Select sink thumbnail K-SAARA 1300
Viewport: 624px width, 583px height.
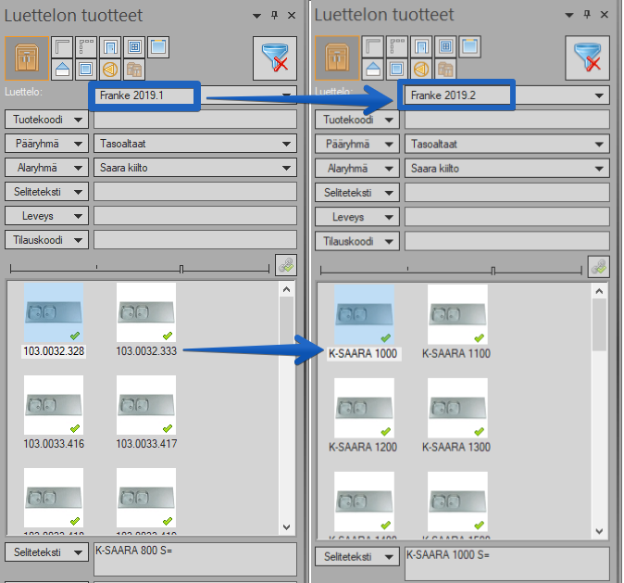457,408
